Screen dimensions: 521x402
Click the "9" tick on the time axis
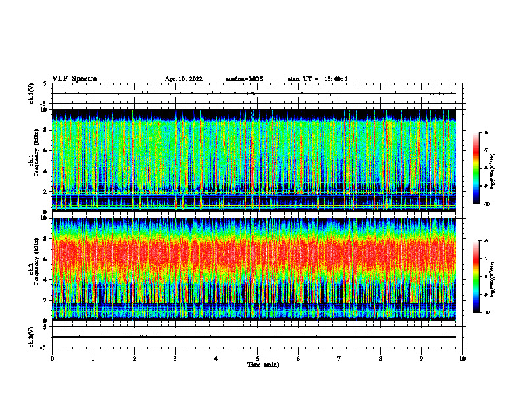click(421, 359)
